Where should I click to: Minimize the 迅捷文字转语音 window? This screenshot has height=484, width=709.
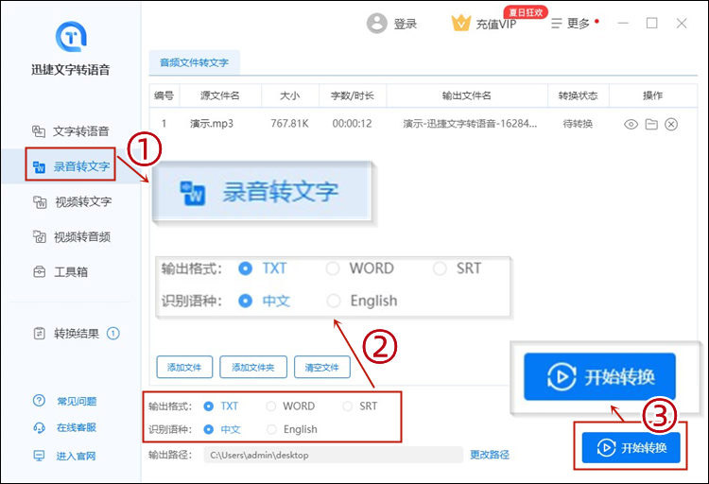click(x=623, y=23)
